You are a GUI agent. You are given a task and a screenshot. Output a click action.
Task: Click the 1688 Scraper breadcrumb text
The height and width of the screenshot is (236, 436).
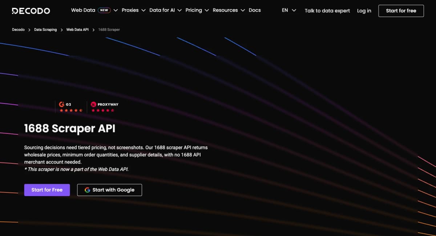(x=109, y=30)
